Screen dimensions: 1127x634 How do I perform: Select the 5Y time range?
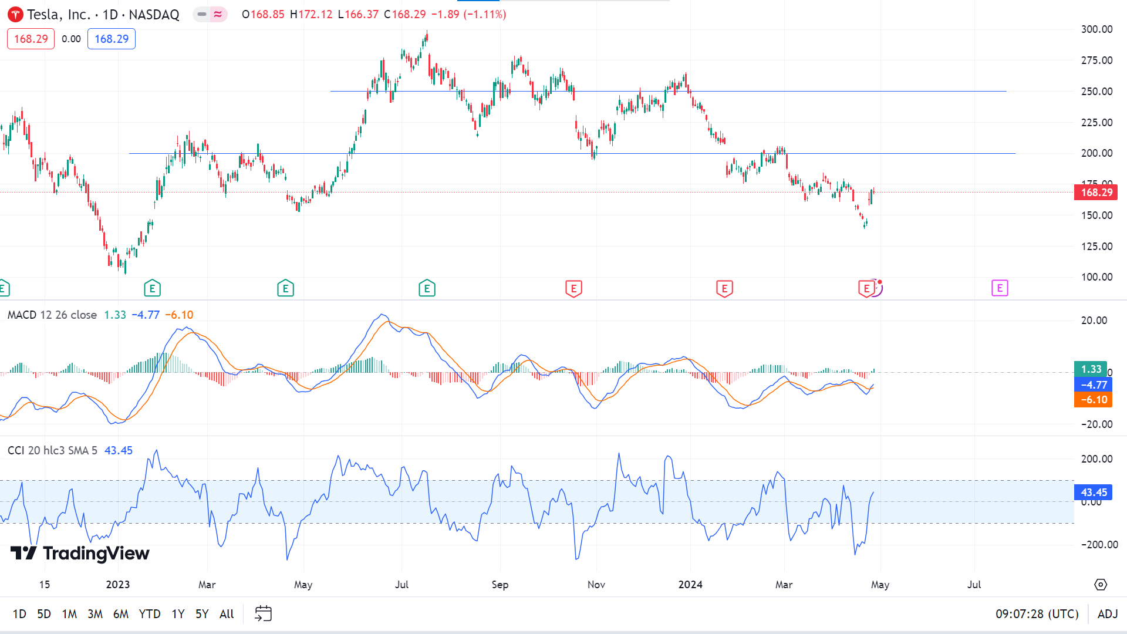tap(202, 614)
